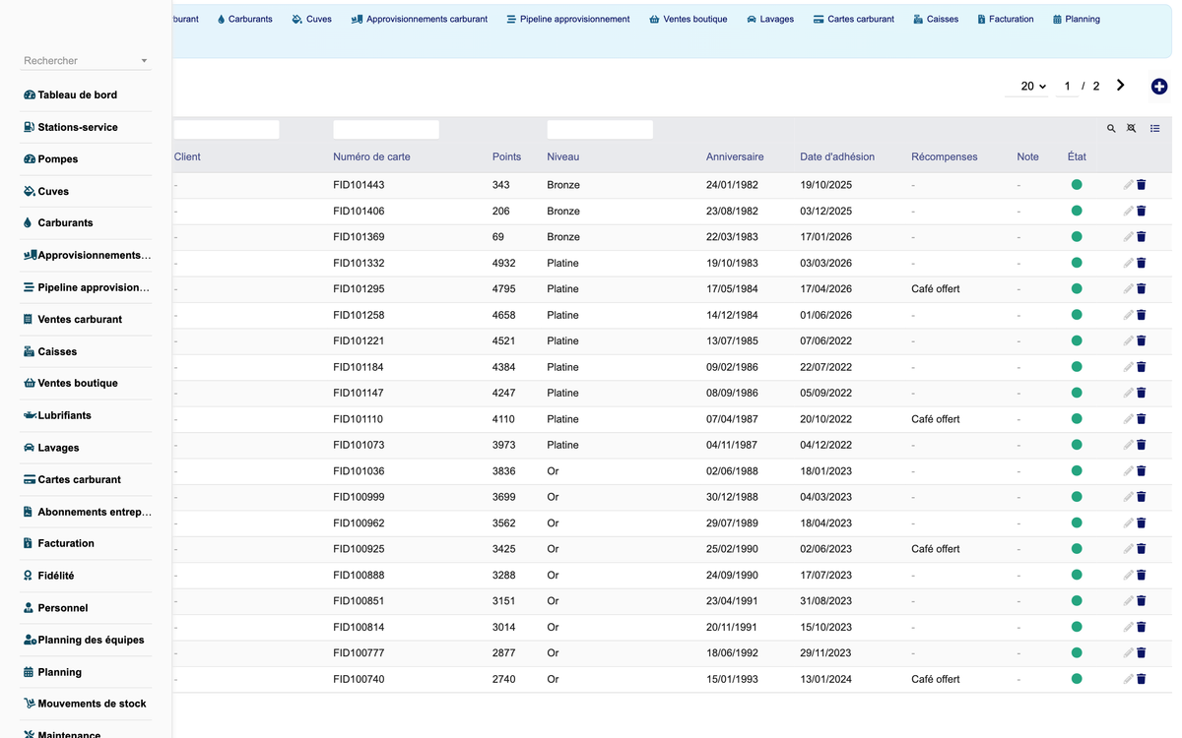Click card number FID100962

359,523
